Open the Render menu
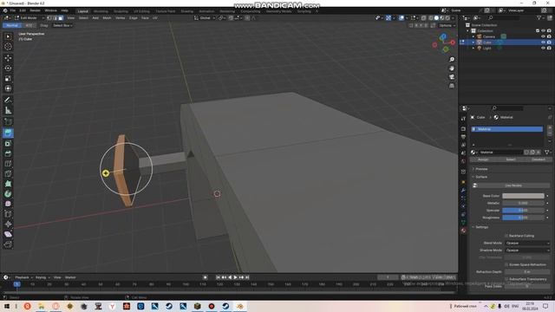 [35, 10]
